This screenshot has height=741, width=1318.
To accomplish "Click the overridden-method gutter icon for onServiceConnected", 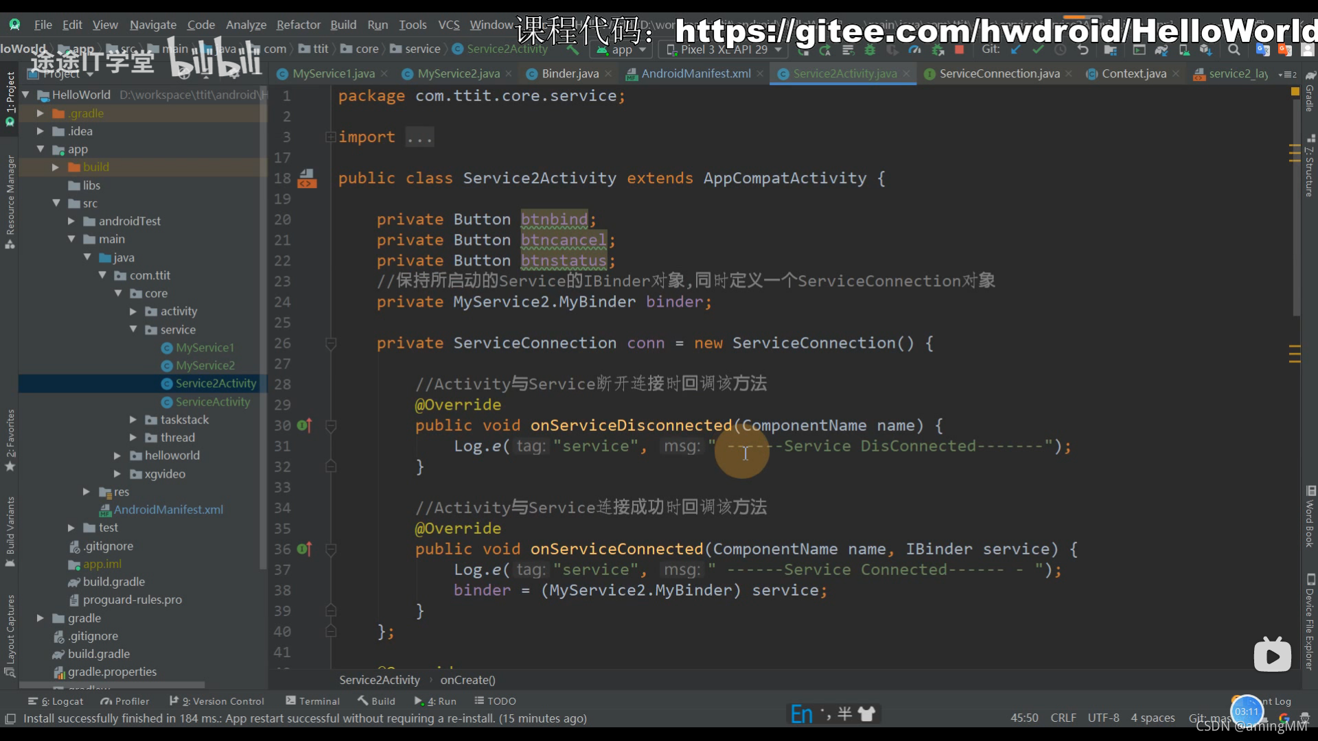I will [304, 549].
